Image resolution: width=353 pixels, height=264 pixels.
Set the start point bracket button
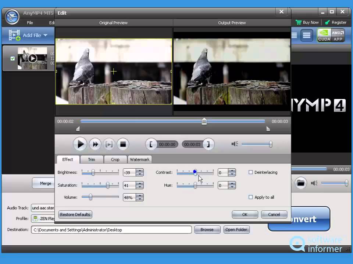point(151,144)
